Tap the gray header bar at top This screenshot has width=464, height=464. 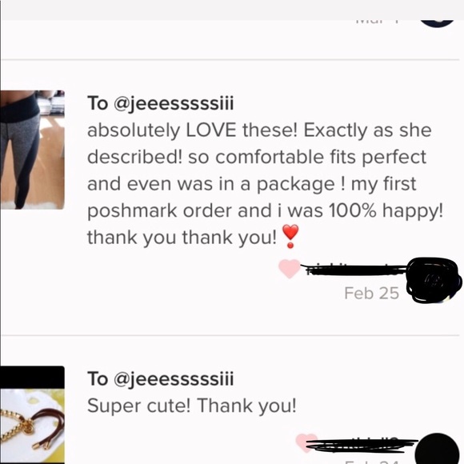(x=232, y=10)
